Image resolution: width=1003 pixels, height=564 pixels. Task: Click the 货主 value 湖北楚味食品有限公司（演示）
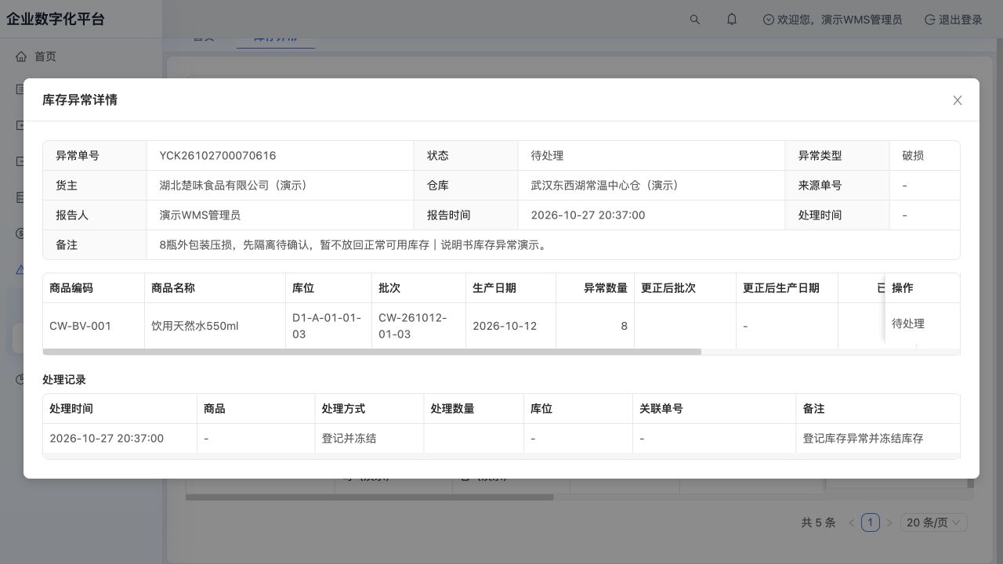click(x=236, y=186)
